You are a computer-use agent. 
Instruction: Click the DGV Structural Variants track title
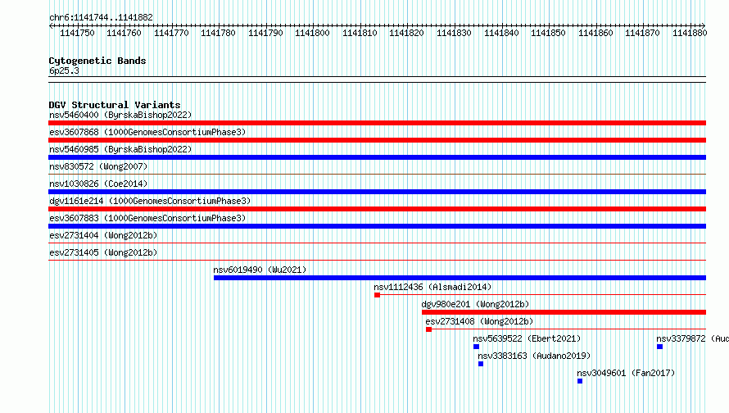point(115,105)
